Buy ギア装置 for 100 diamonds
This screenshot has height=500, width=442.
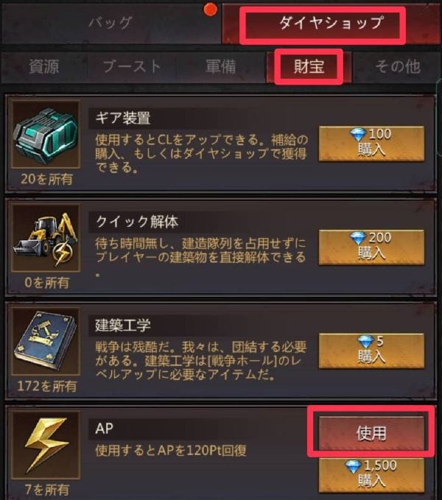click(371, 144)
